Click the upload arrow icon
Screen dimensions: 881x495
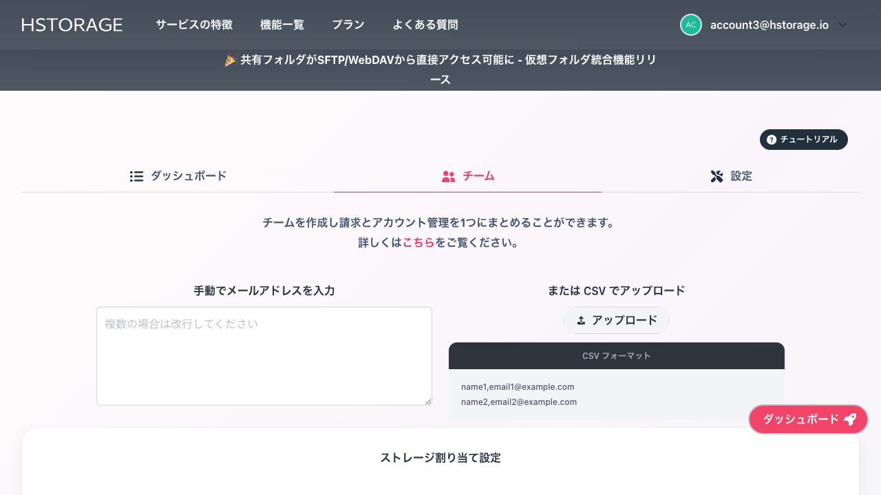tap(581, 320)
